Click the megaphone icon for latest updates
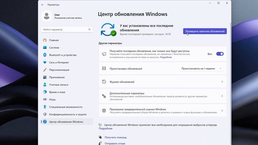Screen dimensions: 258x145 (x=104, y=54)
